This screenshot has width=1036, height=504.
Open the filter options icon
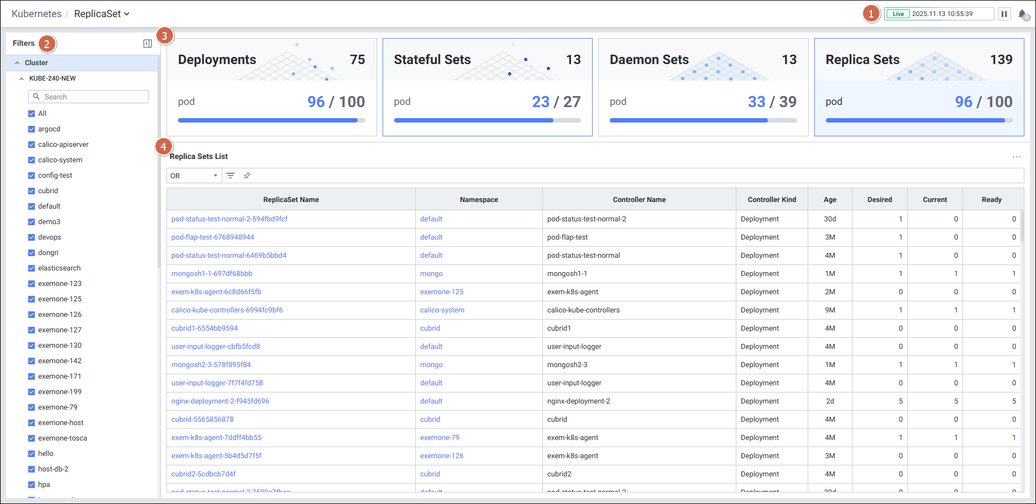[231, 176]
